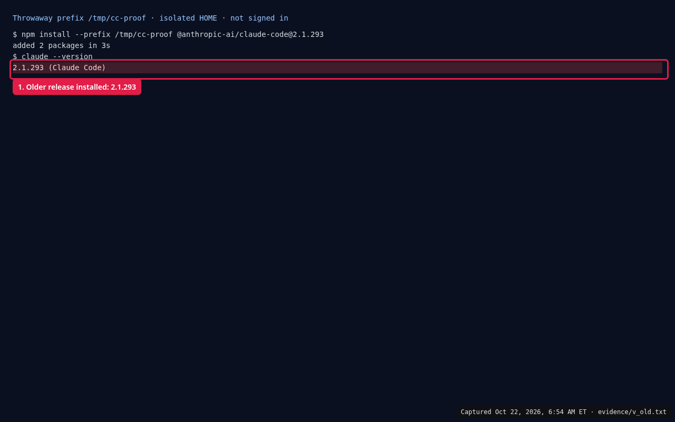
Task: Select the 'claude --version' command line
Action: (x=53, y=56)
